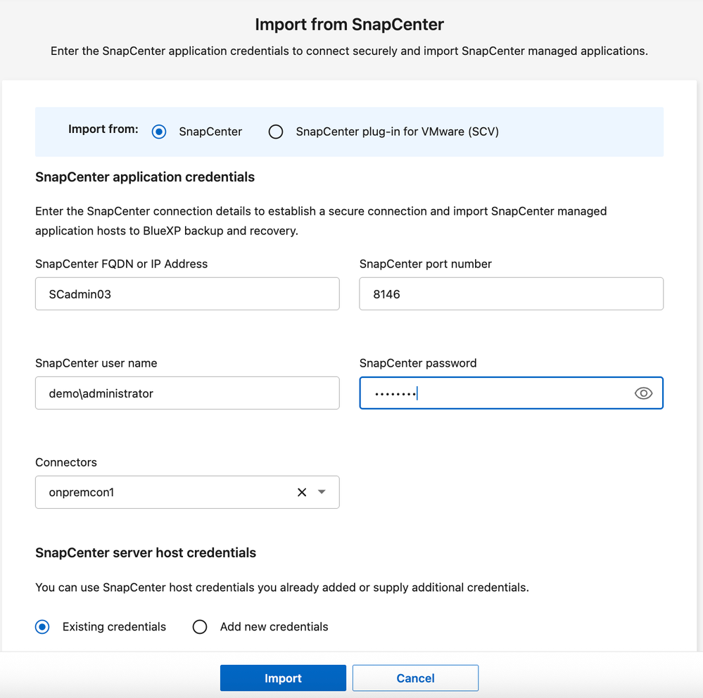
Task: Open the onpremcon1 connector combo box
Action: pyautogui.click(x=162, y=493)
